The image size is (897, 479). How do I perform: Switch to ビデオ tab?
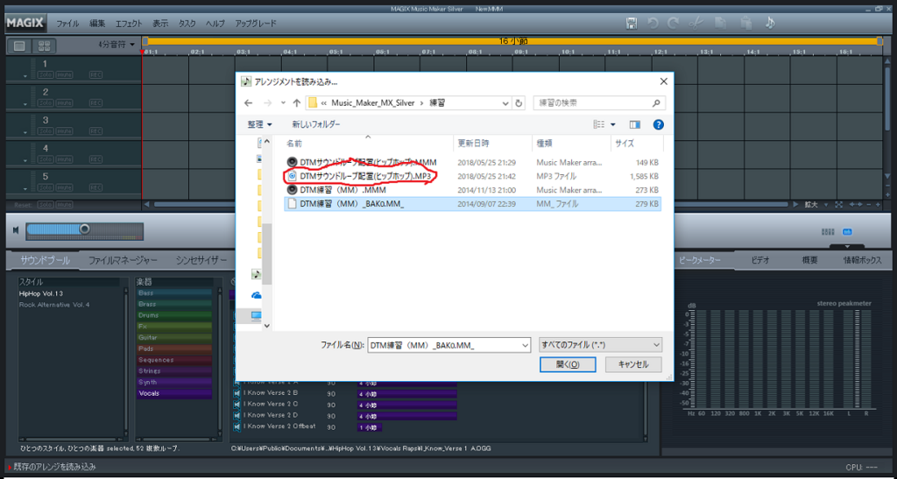point(760,260)
